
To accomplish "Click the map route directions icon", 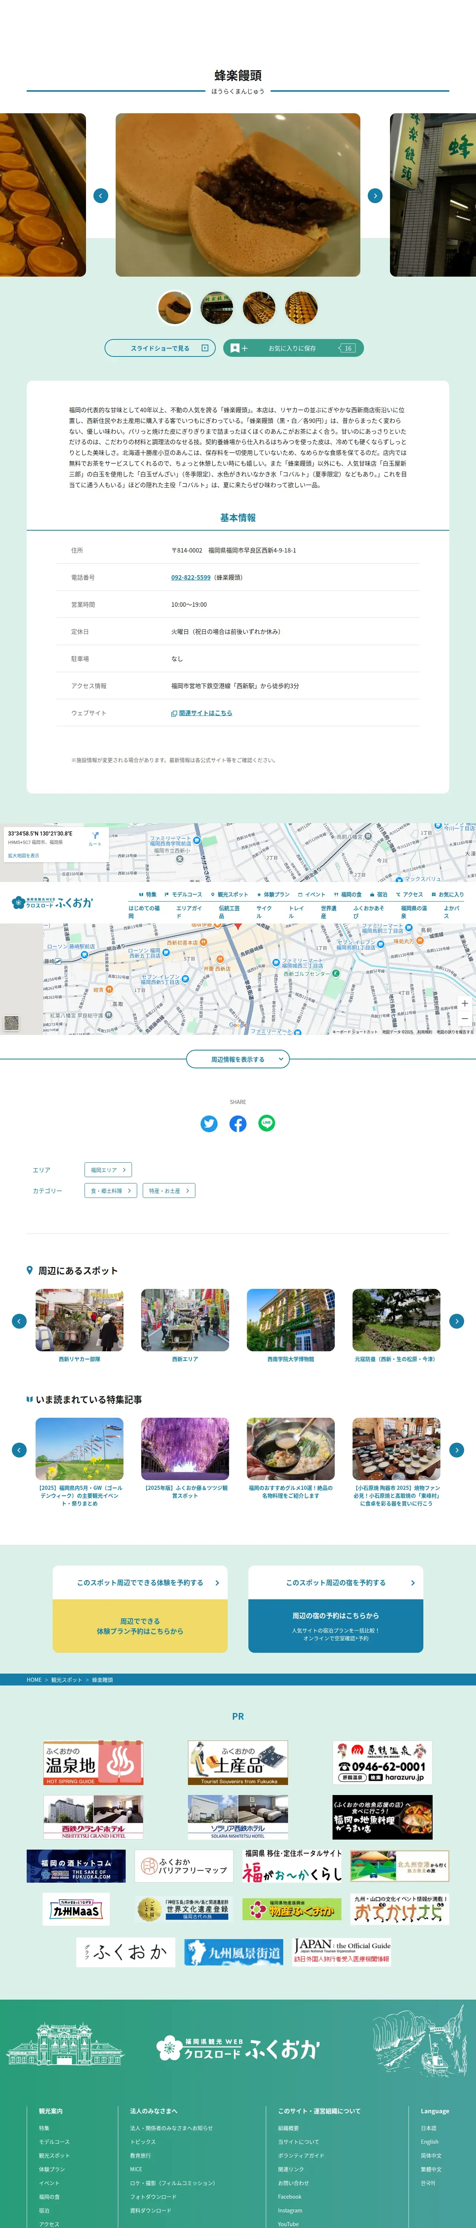I will click(95, 836).
